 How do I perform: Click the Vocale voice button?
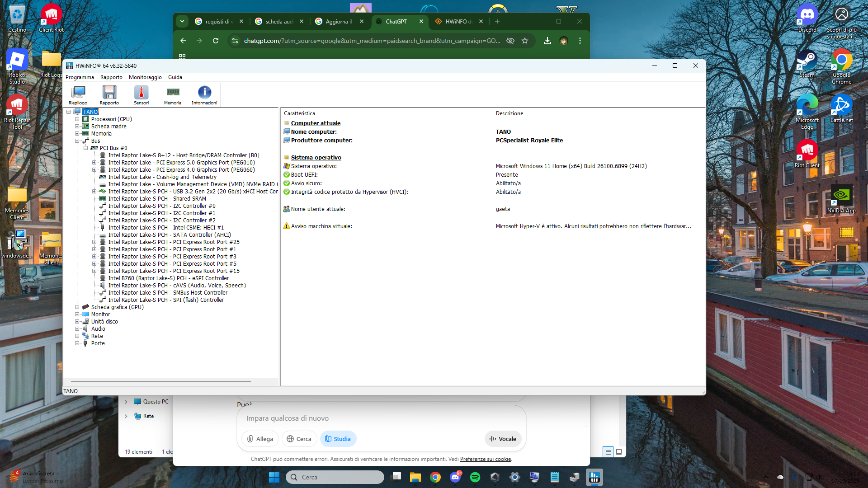point(503,439)
